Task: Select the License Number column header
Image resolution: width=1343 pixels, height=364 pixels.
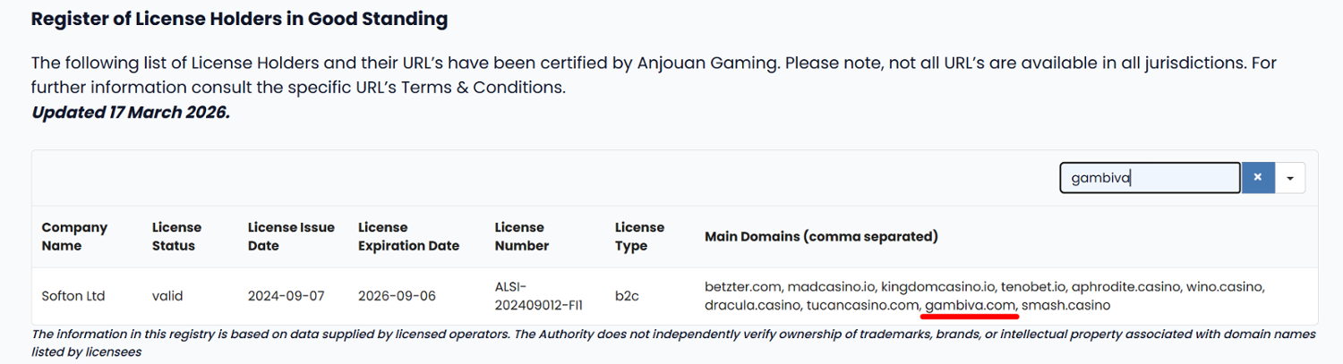Action: (x=521, y=236)
